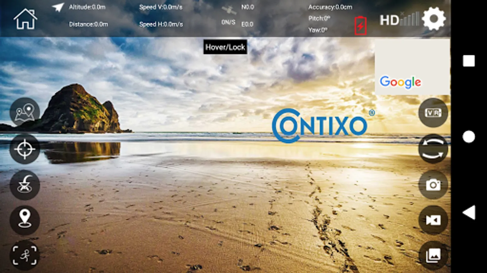Activate the orbit flight mode icon
This screenshot has width=487, height=273.
click(x=25, y=185)
